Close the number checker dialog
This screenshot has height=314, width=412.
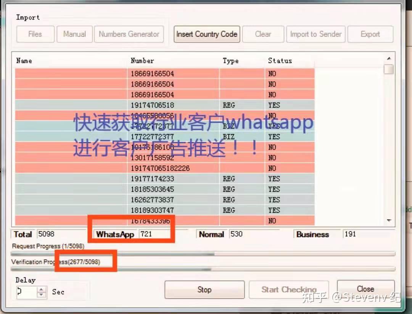tap(365, 289)
